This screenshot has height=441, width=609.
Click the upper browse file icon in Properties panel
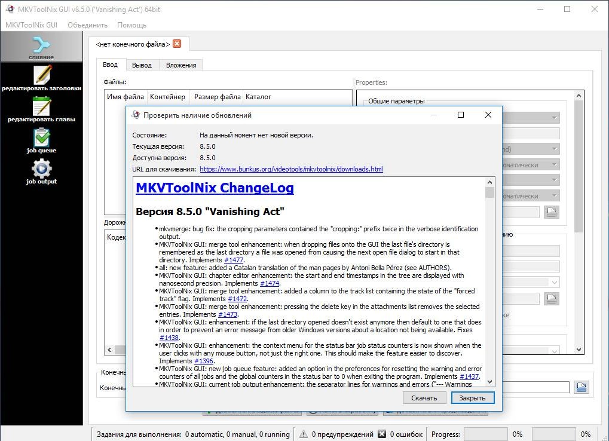click(x=551, y=212)
